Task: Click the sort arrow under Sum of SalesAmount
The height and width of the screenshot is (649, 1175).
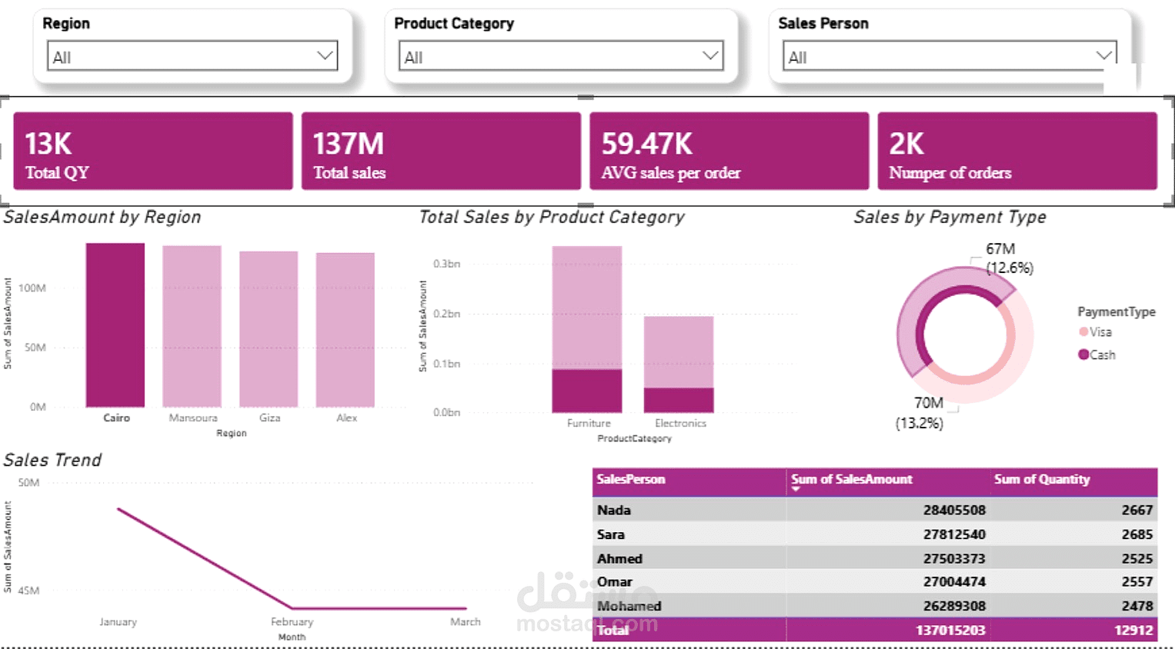Action: 796,489
